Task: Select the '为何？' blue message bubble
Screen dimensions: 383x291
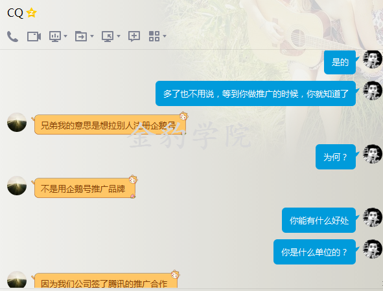Action: pos(336,156)
